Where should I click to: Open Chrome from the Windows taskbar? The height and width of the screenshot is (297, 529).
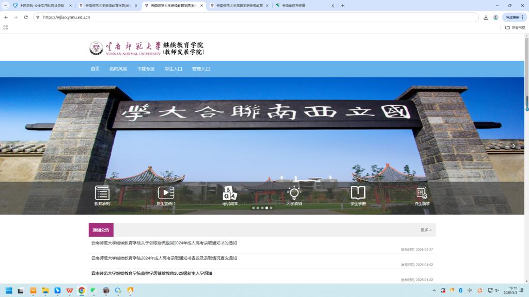pyautogui.click(x=82, y=290)
